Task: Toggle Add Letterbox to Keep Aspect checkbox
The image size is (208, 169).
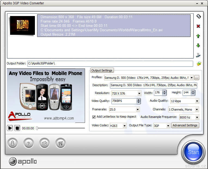Action: click(94, 117)
